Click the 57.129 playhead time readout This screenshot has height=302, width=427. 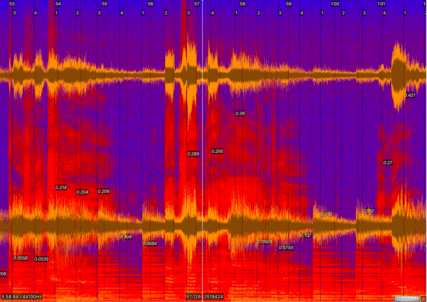[193, 296]
